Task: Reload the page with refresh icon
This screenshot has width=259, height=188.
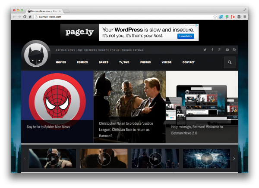Action: click(25, 17)
